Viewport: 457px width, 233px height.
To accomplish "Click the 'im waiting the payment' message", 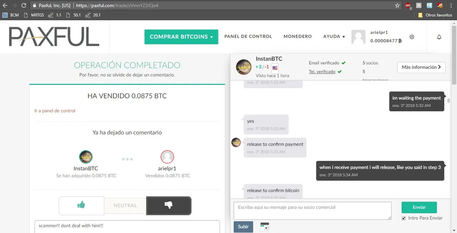I will pyautogui.click(x=417, y=101).
